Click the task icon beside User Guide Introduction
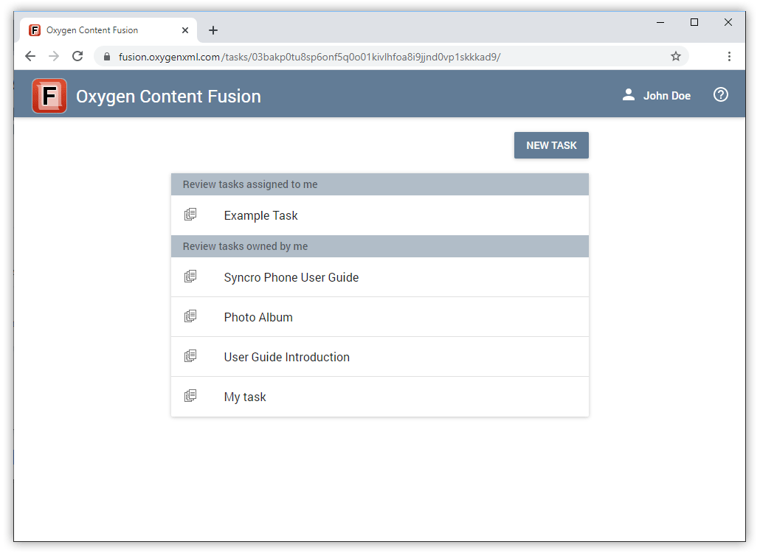Viewport: 760px width, 553px height. pyautogui.click(x=190, y=356)
